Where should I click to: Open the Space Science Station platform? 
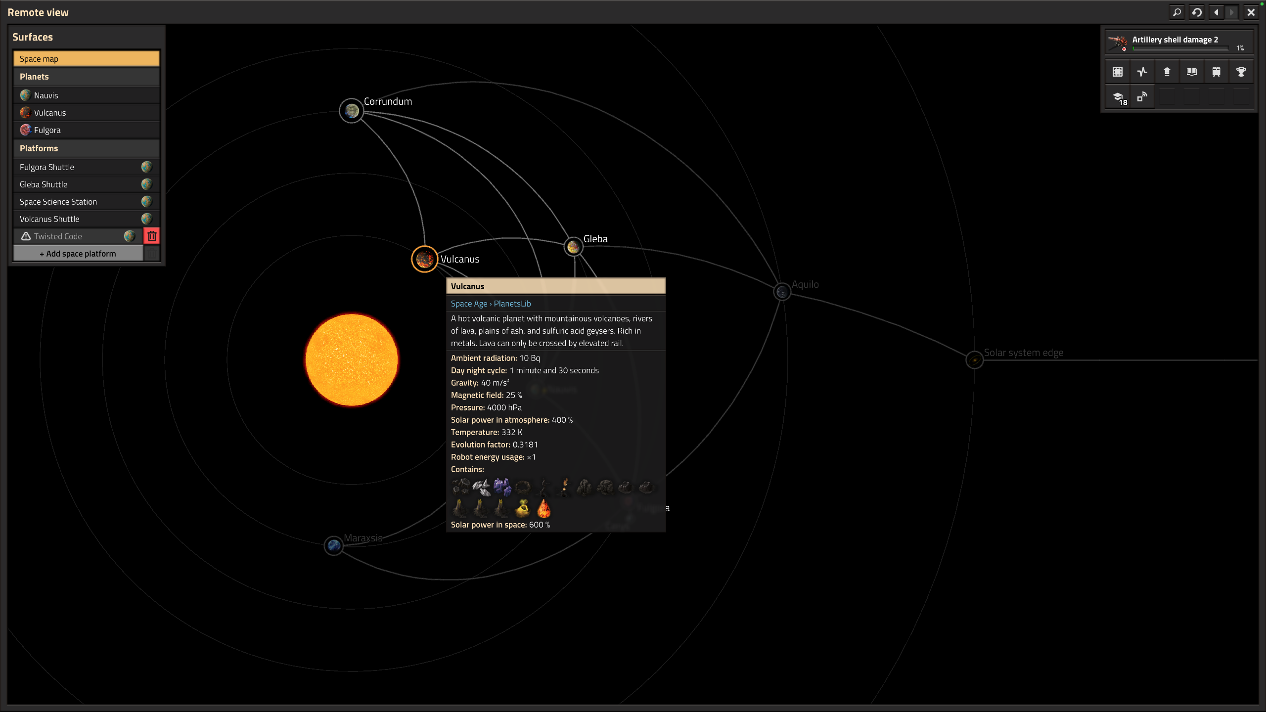(87, 202)
